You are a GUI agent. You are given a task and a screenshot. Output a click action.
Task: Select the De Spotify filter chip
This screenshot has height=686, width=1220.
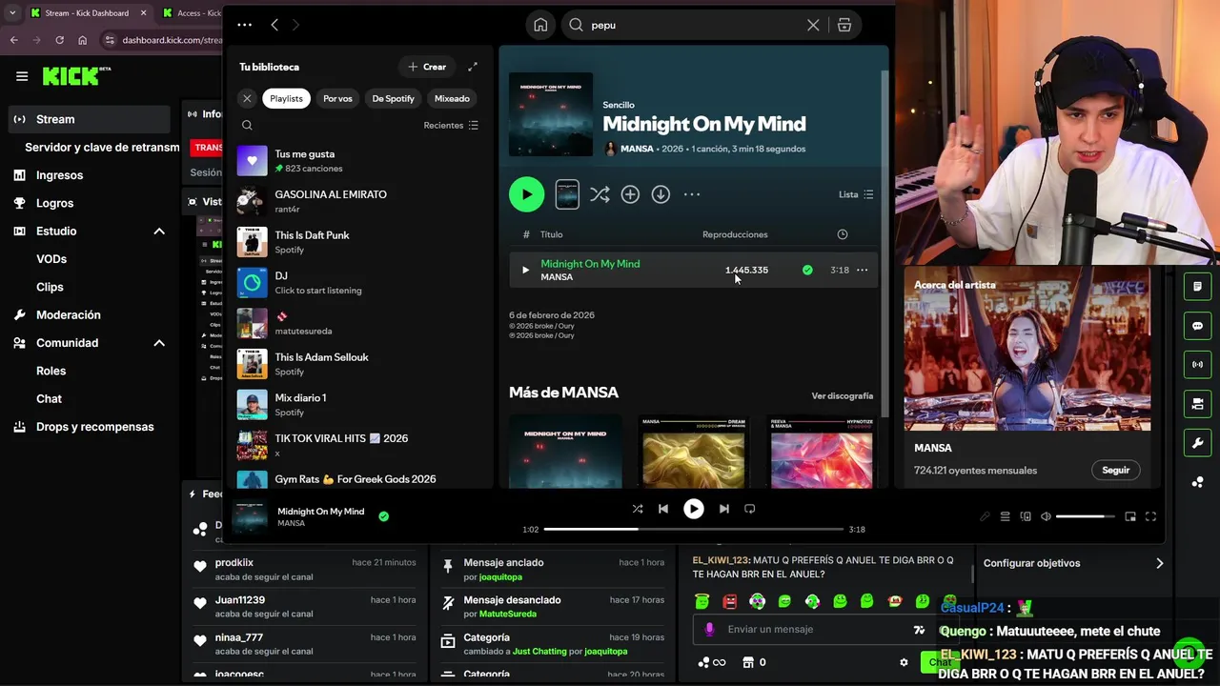pyautogui.click(x=393, y=98)
